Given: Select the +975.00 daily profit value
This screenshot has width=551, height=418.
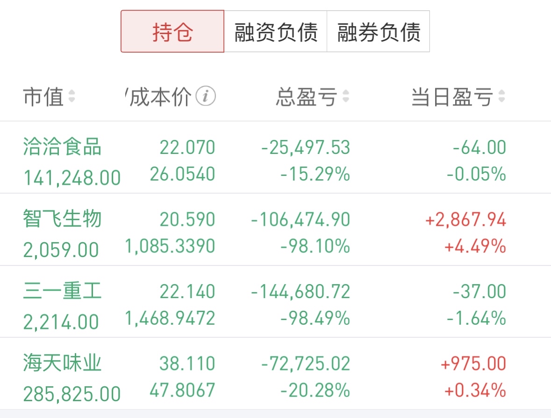Looking at the screenshot, I should (473, 363).
